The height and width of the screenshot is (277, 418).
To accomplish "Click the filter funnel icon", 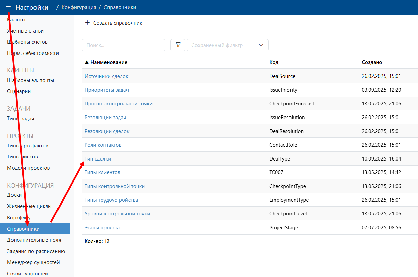I will coord(178,45).
